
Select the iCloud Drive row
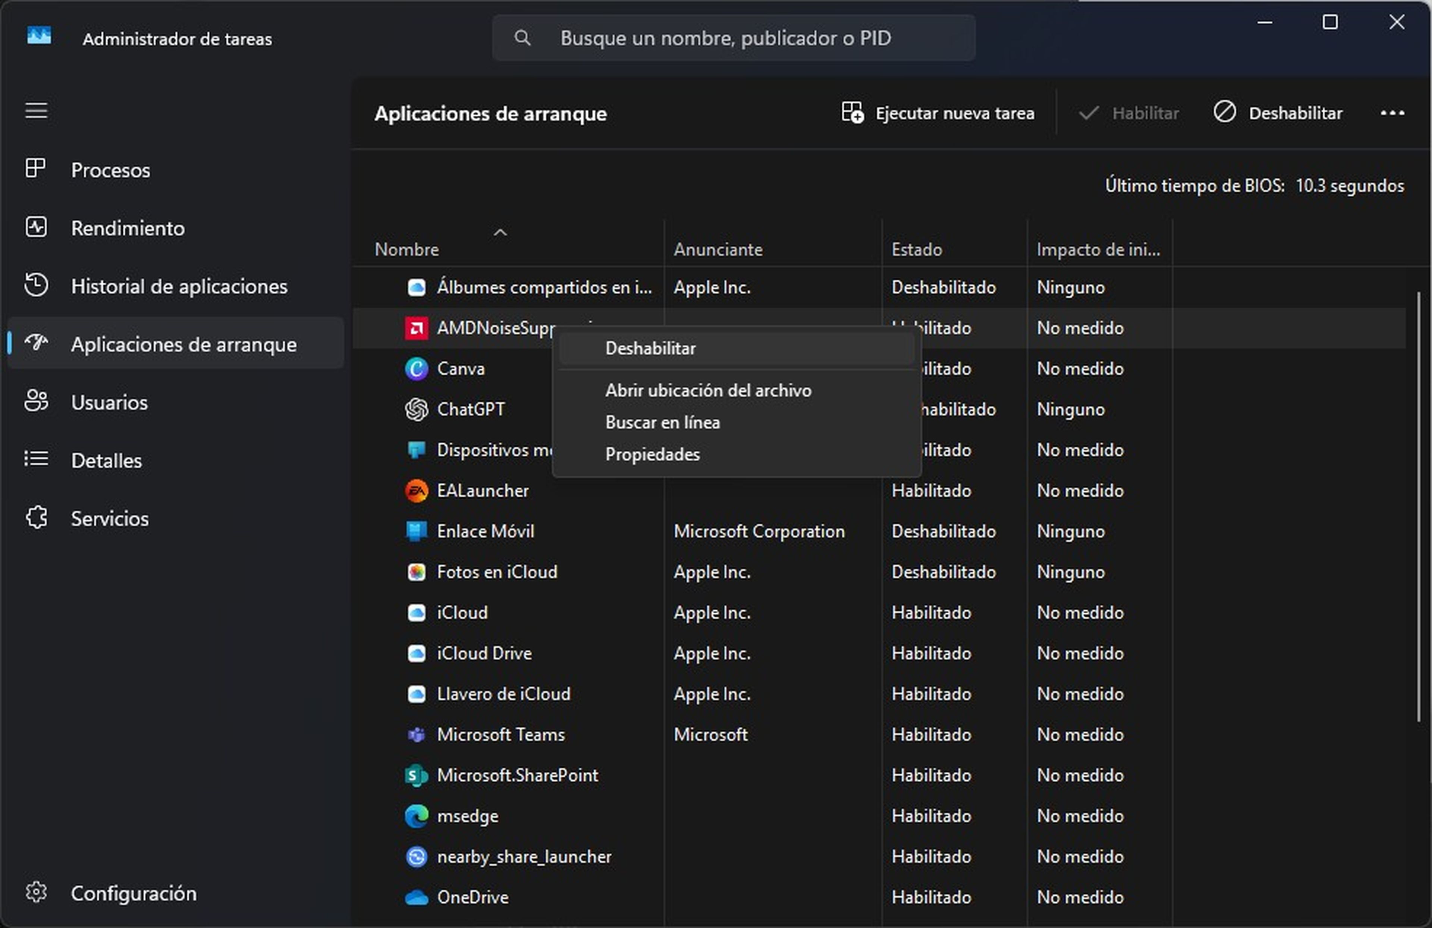pos(879,653)
